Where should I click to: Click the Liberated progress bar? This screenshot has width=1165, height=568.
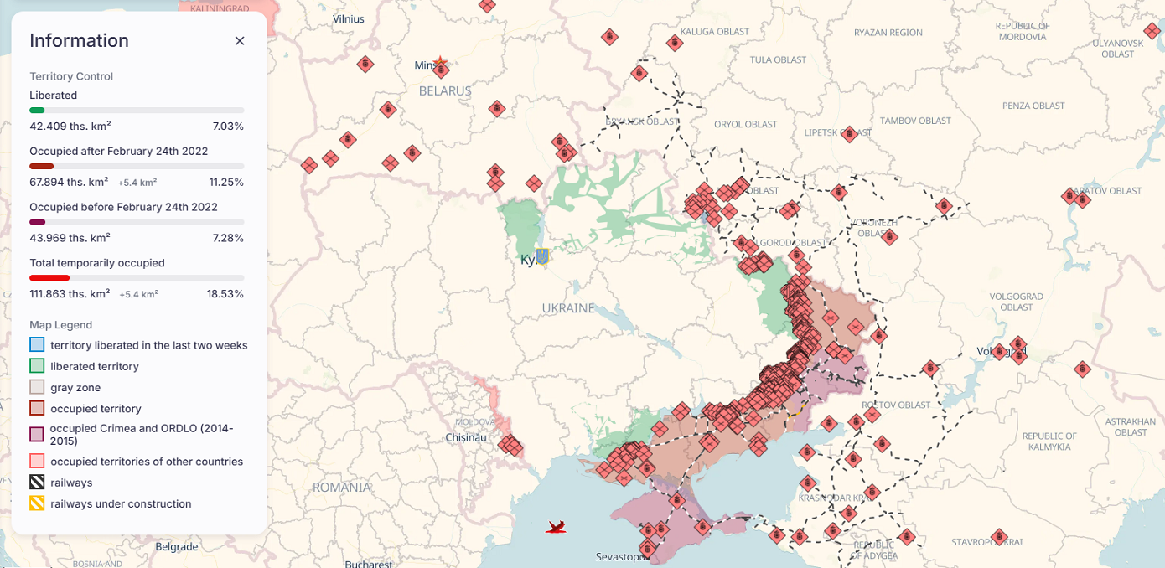[137, 111]
